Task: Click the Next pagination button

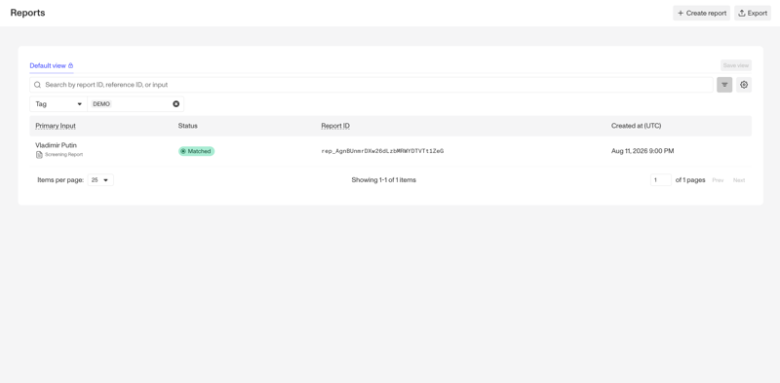Action: click(739, 180)
